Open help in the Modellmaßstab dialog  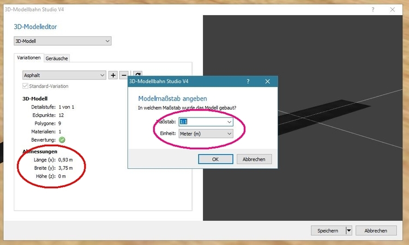pos(248,81)
